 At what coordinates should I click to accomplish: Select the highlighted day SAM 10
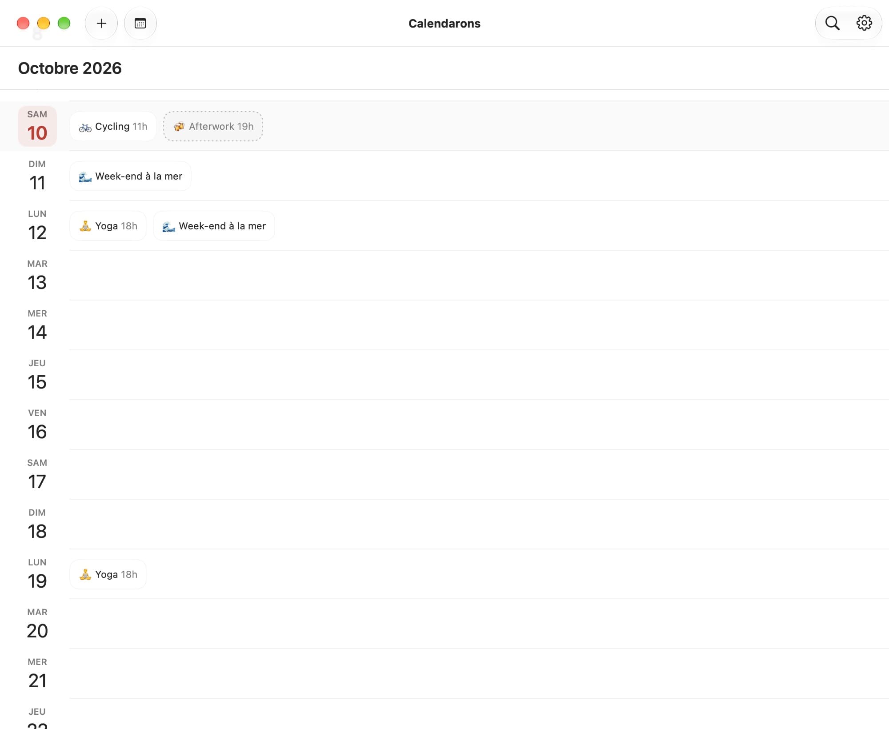pyautogui.click(x=37, y=126)
